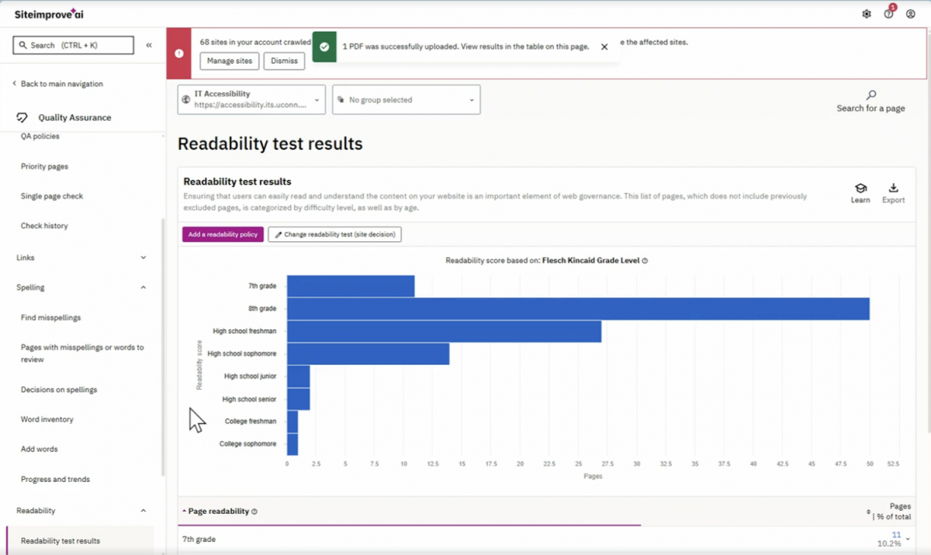Collapse sidebar with double chevron icon

149,45
